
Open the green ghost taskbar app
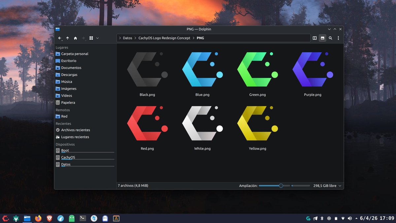72,218
